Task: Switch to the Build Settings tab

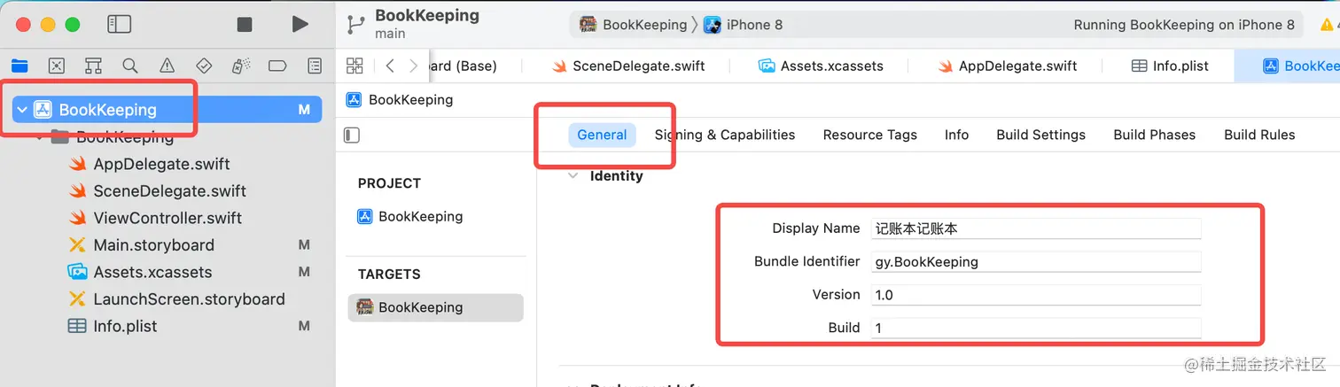Action: [1040, 135]
